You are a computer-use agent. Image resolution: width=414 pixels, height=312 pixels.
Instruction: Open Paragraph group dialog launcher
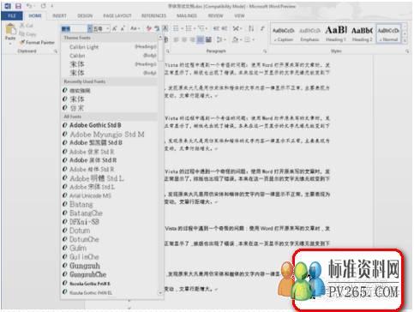[265, 51]
